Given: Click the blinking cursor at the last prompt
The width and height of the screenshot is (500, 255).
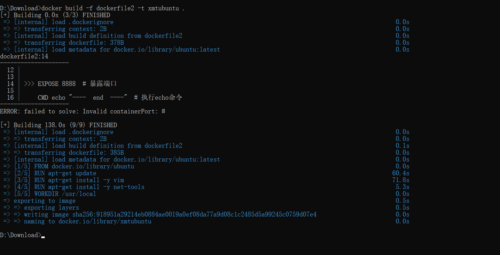Looking at the screenshot, I should pyautogui.click(x=43, y=236).
